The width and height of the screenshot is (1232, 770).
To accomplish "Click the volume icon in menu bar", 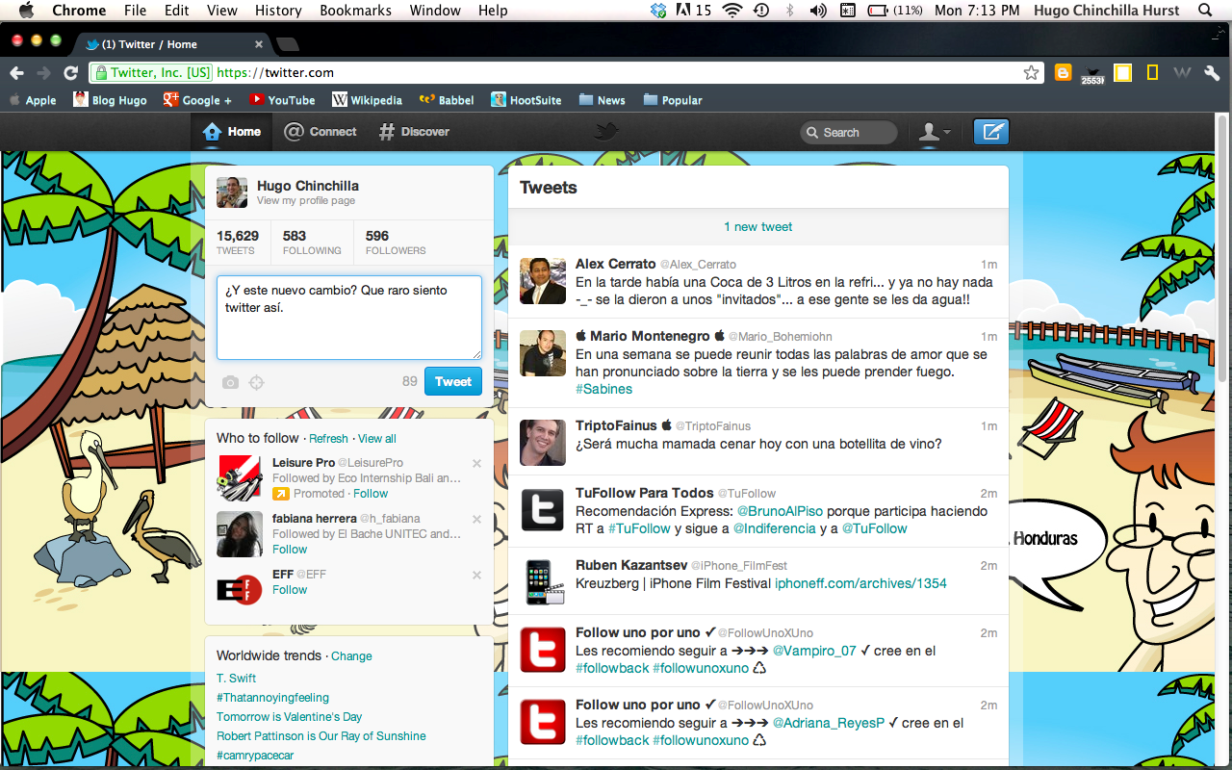I will click(x=818, y=11).
